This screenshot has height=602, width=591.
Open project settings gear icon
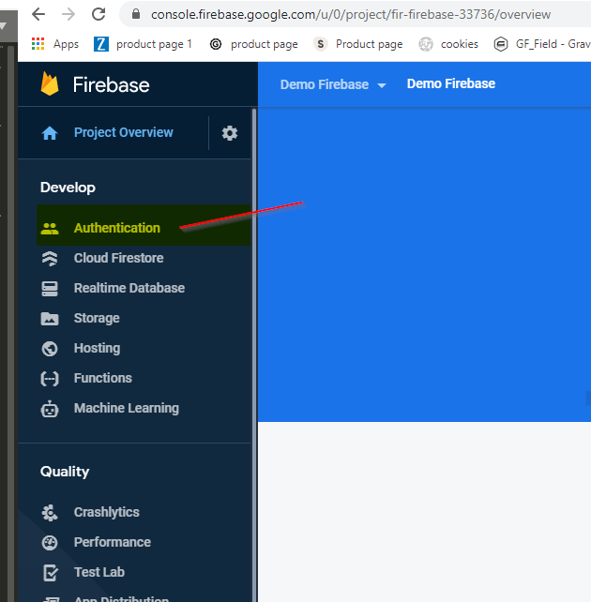(230, 133)
